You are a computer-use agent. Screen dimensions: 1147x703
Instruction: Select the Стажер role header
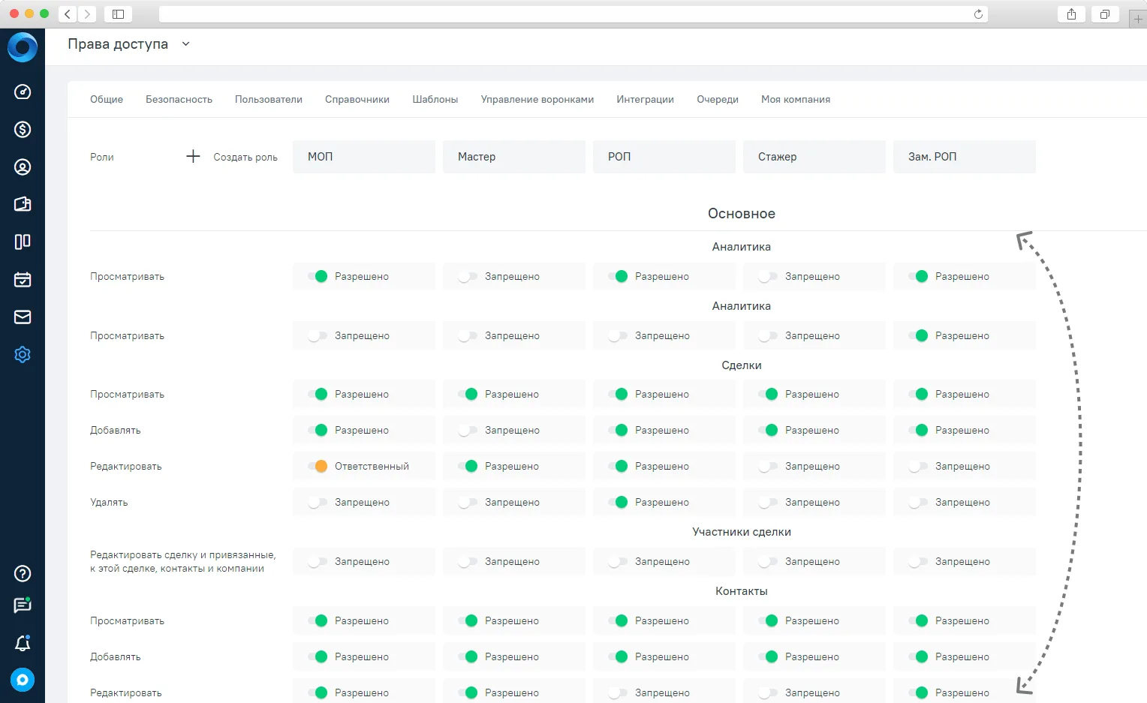814,157
